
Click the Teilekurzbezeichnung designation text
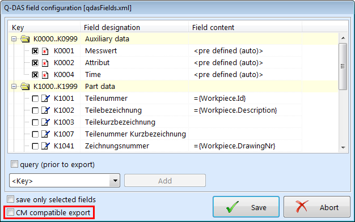[120, 122]
